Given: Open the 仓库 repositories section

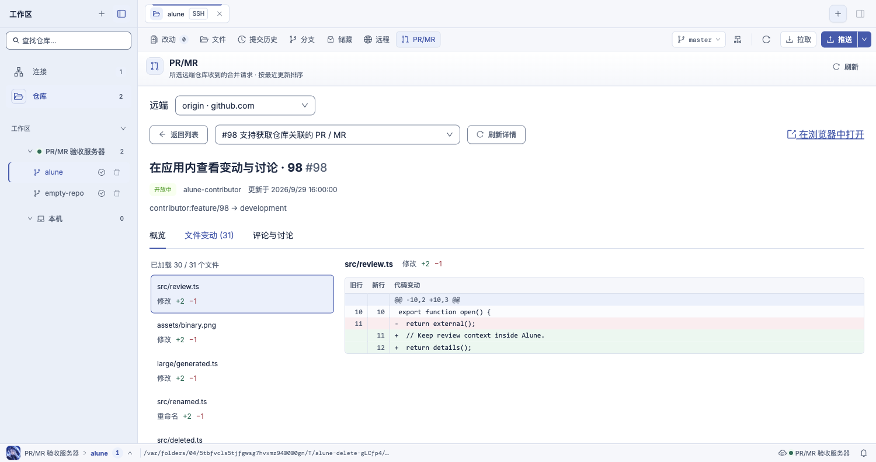Looking at the screenshot, I should click(x=69, y=96).
